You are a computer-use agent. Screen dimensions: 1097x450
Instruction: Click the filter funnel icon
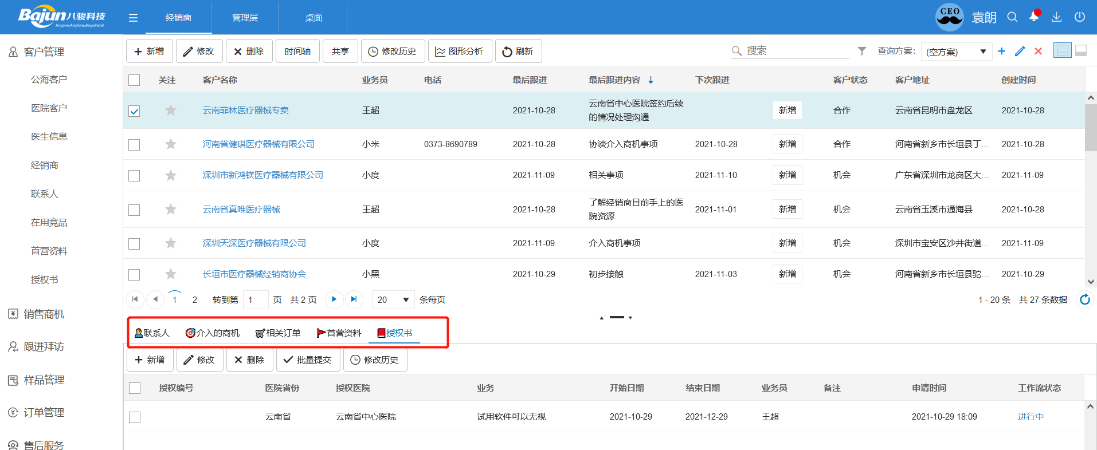861,51
